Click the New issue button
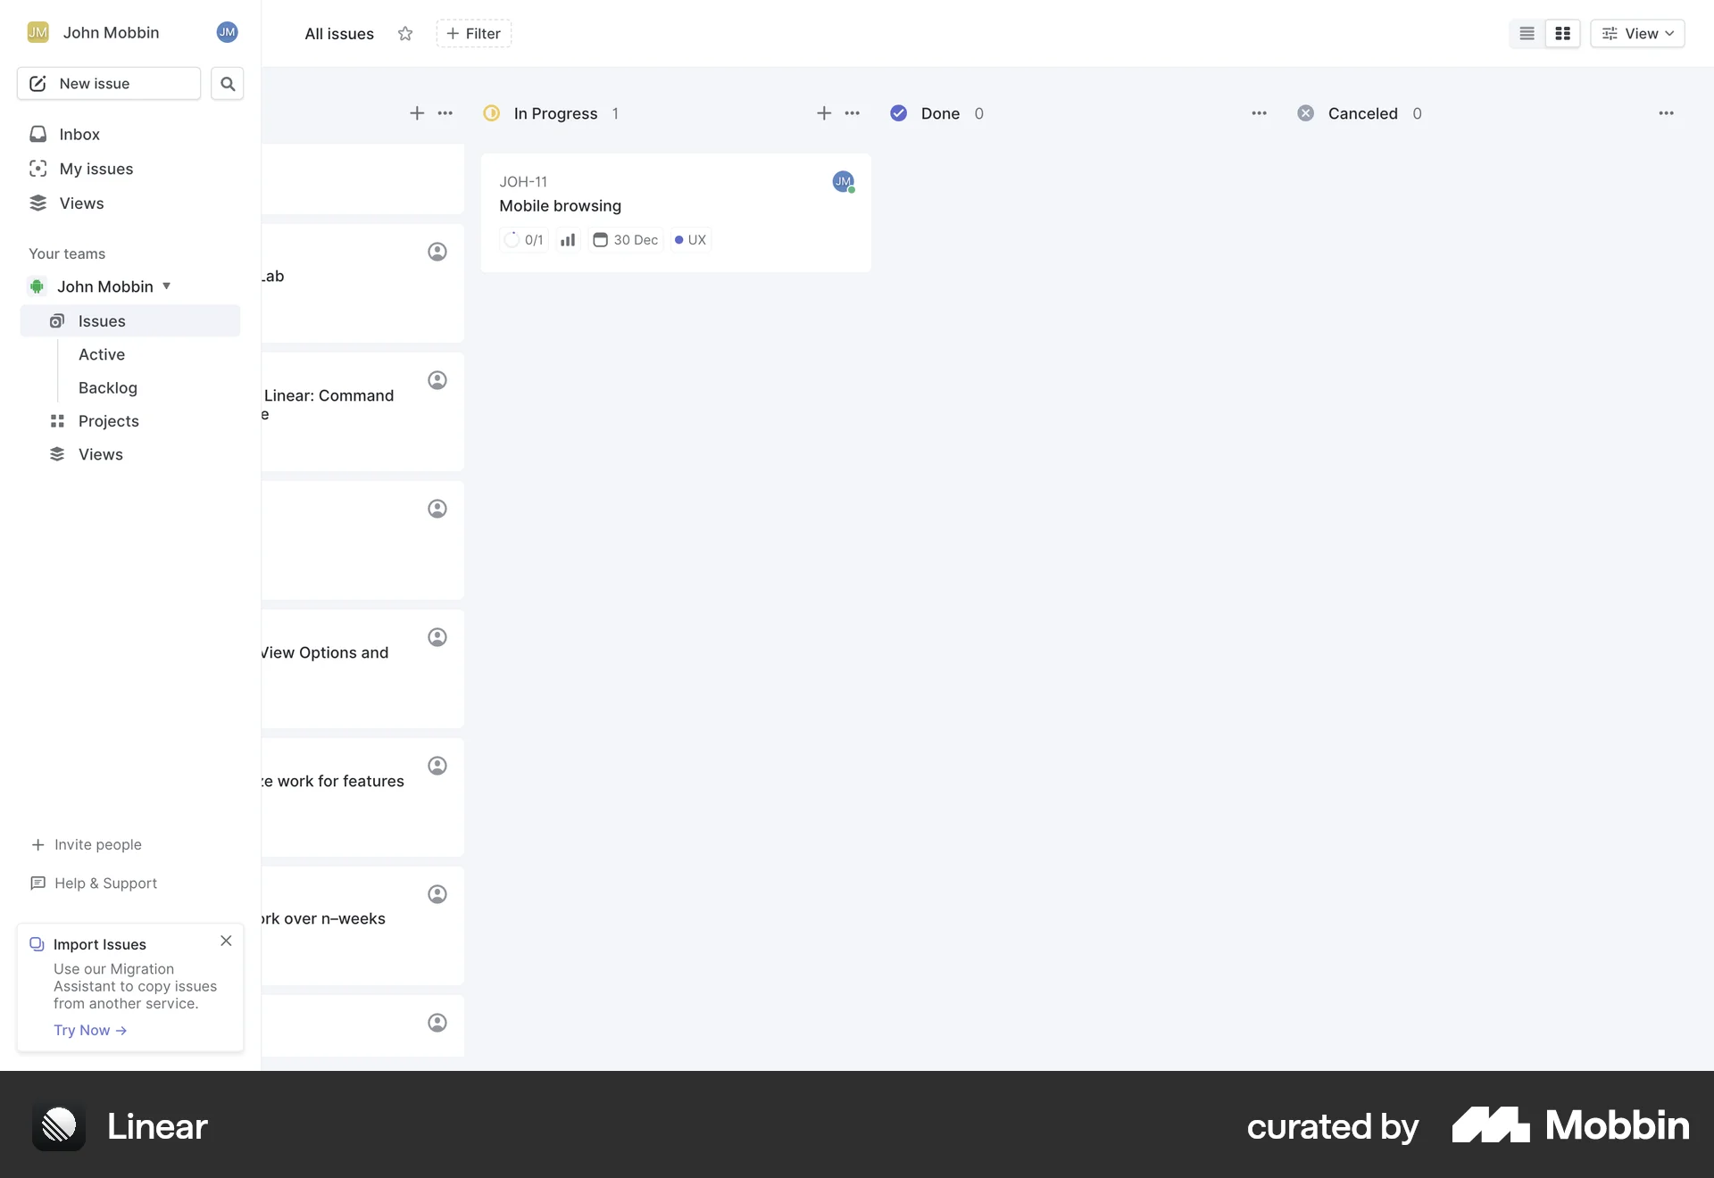This screenshot has width=1714, height=1178. point(108,83)
